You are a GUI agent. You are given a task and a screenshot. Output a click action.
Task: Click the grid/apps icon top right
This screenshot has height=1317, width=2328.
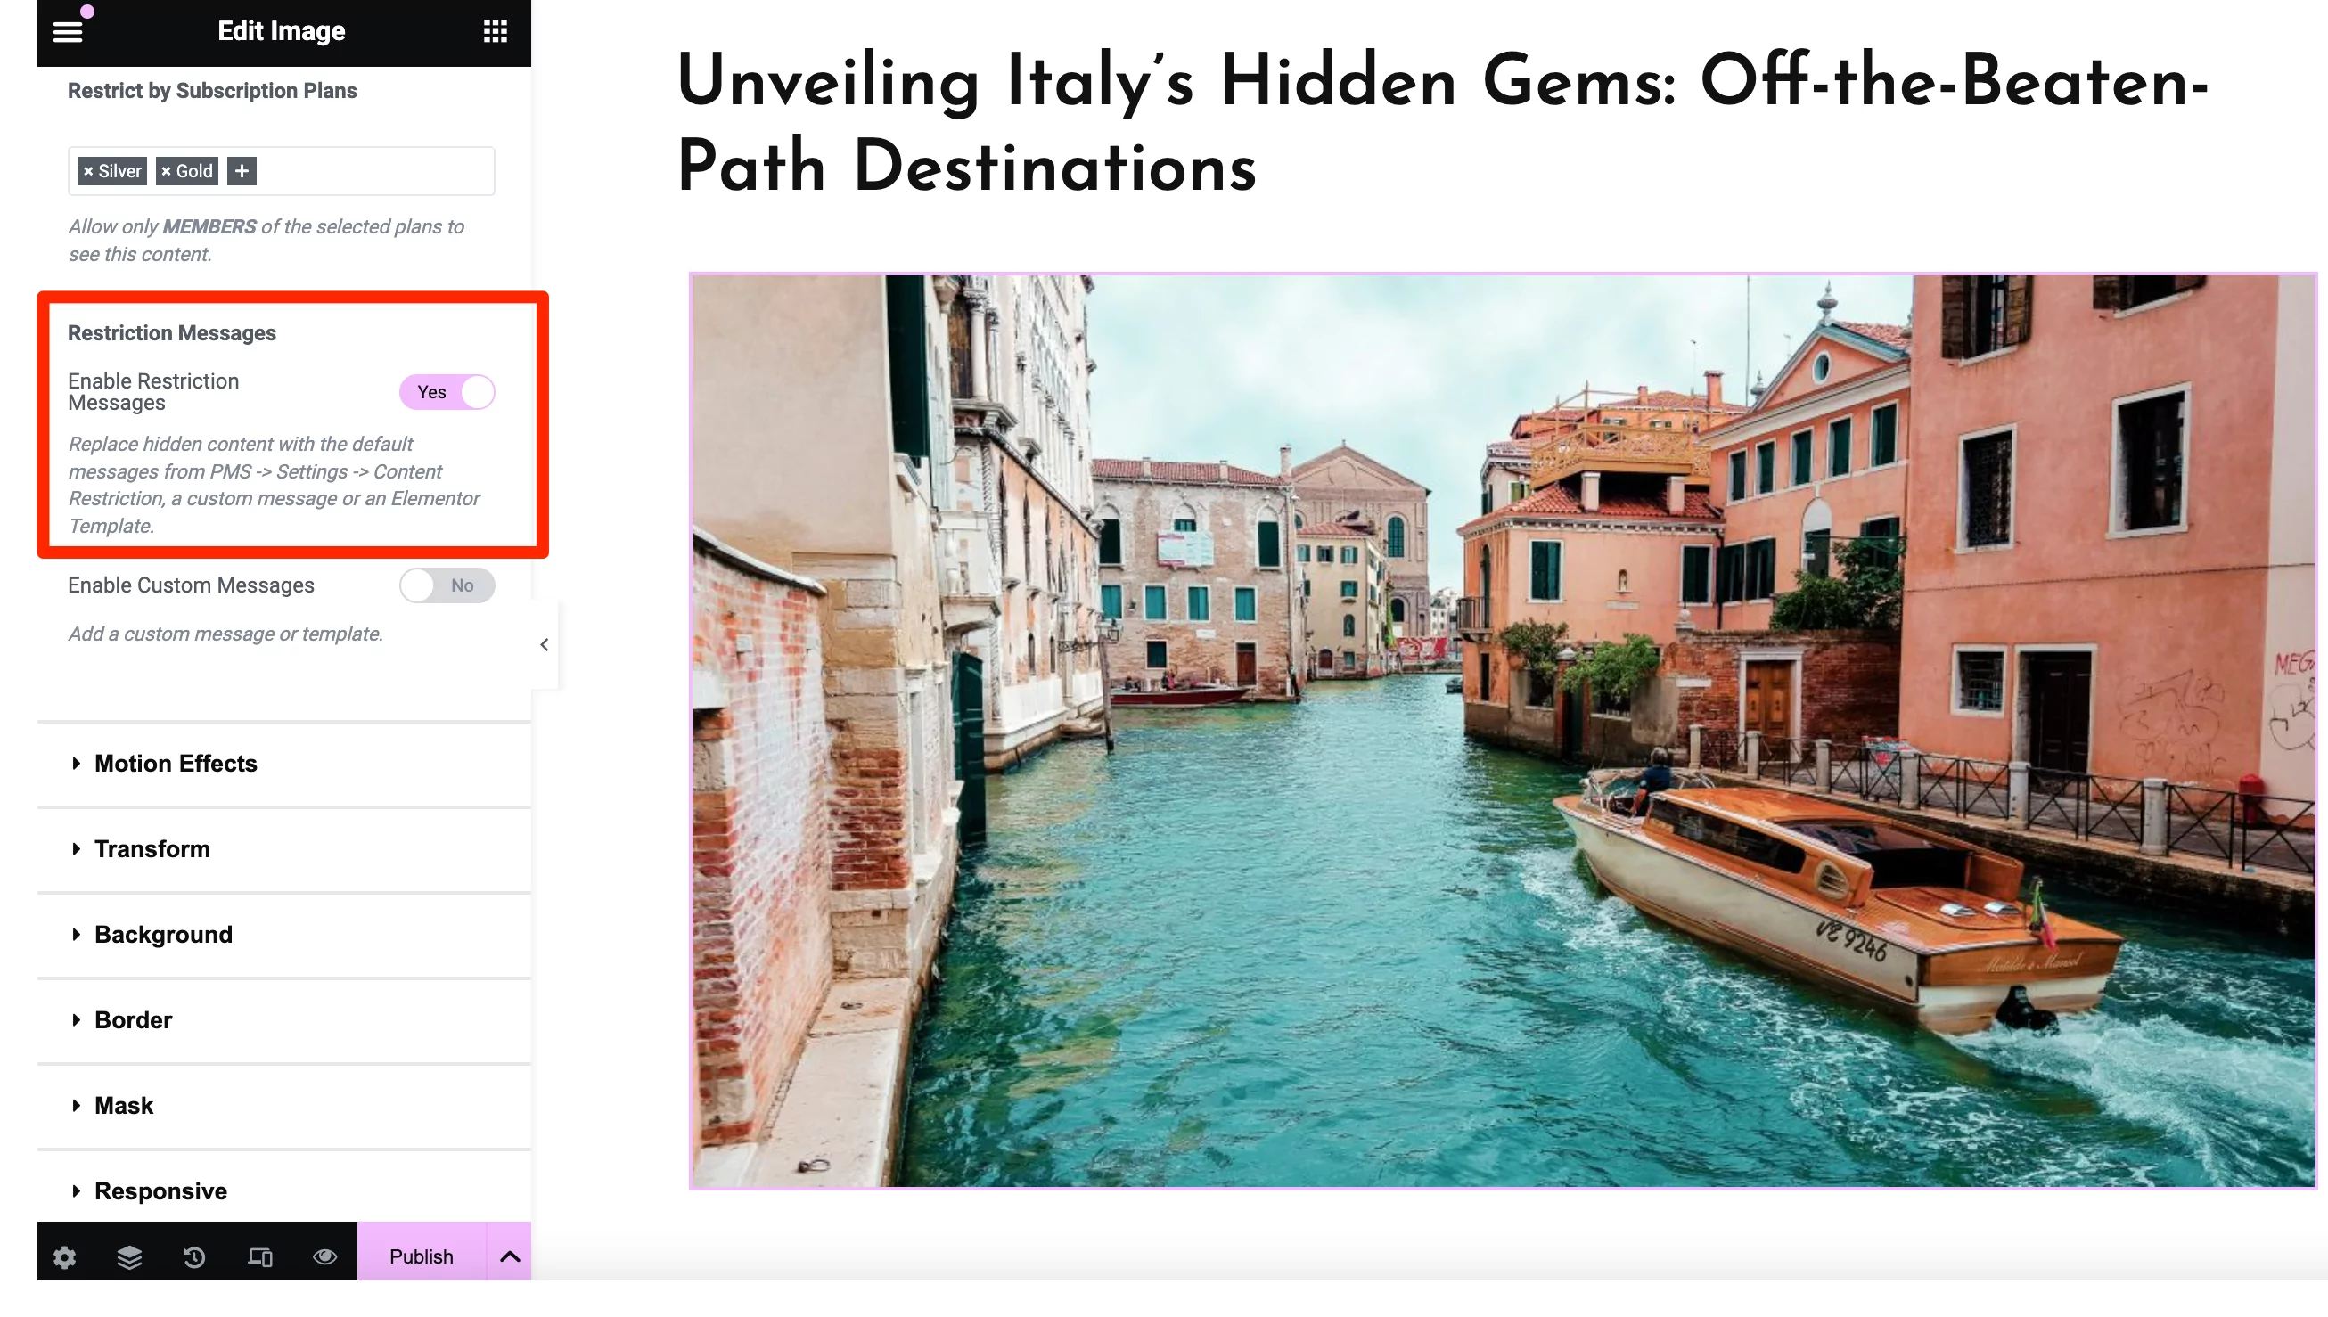click(496, 29)
